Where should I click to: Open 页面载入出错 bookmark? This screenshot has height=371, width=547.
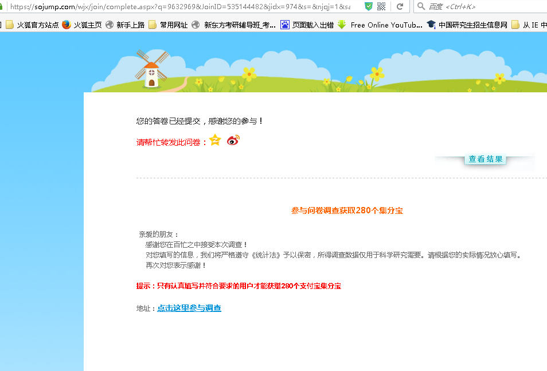tap(307, 25)
